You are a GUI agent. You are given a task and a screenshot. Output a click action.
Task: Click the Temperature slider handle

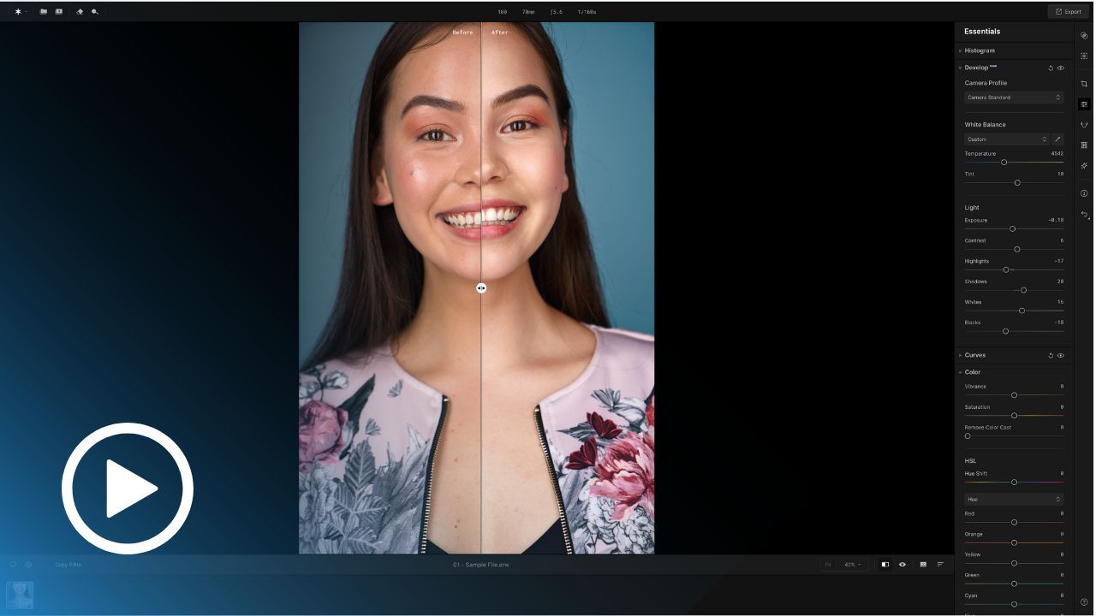(x=1004, y=163)
